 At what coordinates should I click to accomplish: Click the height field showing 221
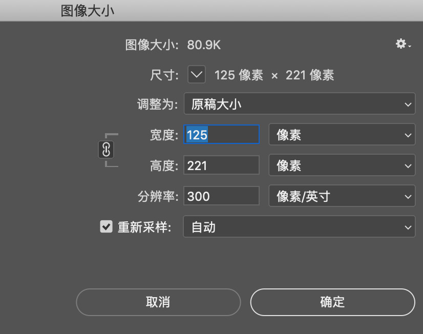coord(221,165)
